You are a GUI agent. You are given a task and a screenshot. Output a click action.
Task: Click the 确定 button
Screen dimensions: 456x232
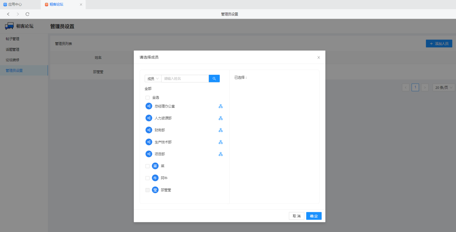314,216
